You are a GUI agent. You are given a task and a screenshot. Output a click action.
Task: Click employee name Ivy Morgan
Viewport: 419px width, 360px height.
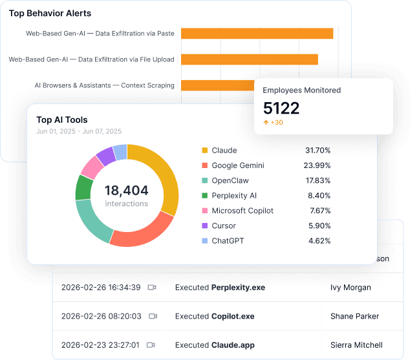point(350,287)
